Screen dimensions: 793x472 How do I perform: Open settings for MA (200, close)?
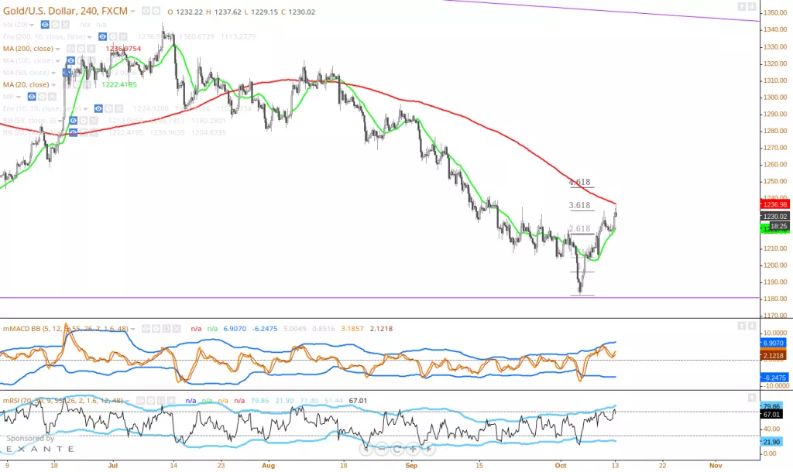pos(80,48)
